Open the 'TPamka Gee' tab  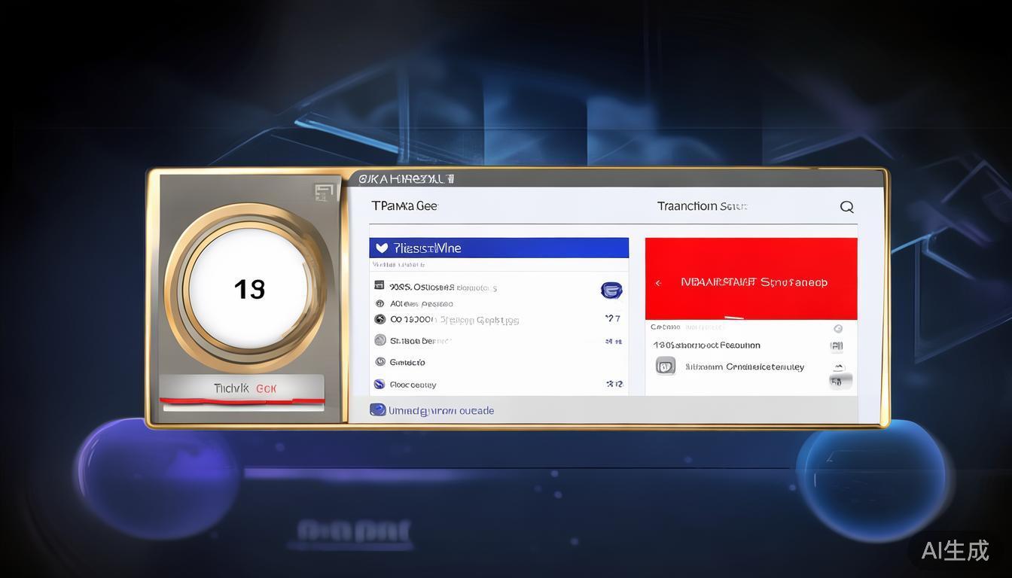(x=404, y=205)
